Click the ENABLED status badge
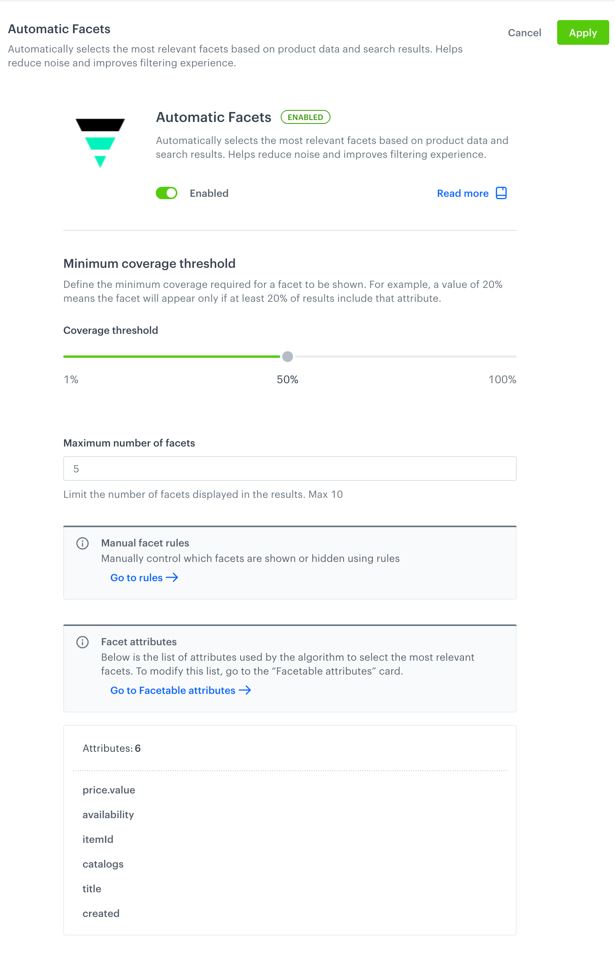 [x=305, y=117]
